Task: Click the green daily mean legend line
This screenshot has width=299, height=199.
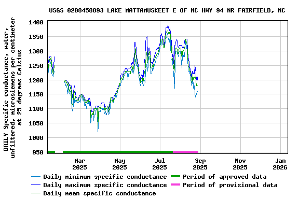Action: [x=36, y=193]
